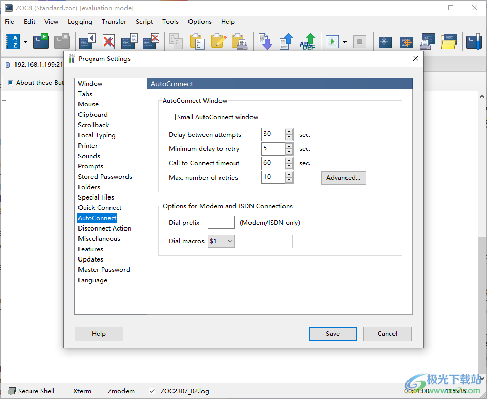The height and width of the screenshot is (399, 487).
Task: Open the Dial macros $1 dropdown
Action: tap(221, 241)
